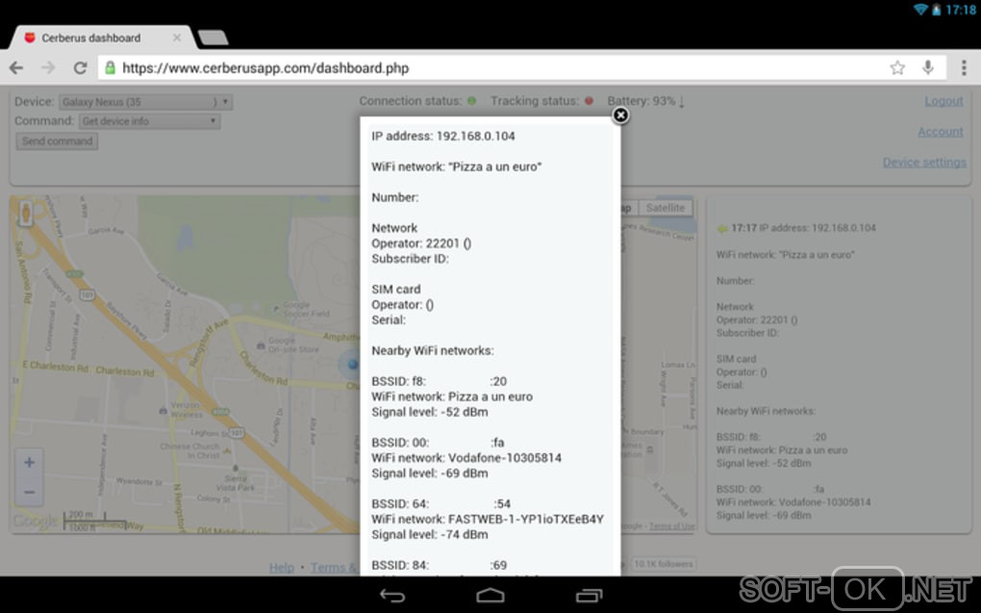Open the Device dropdown Galaxy Nexus
Image resolution: width=981 pixels, height=613 pixels.
146,102
